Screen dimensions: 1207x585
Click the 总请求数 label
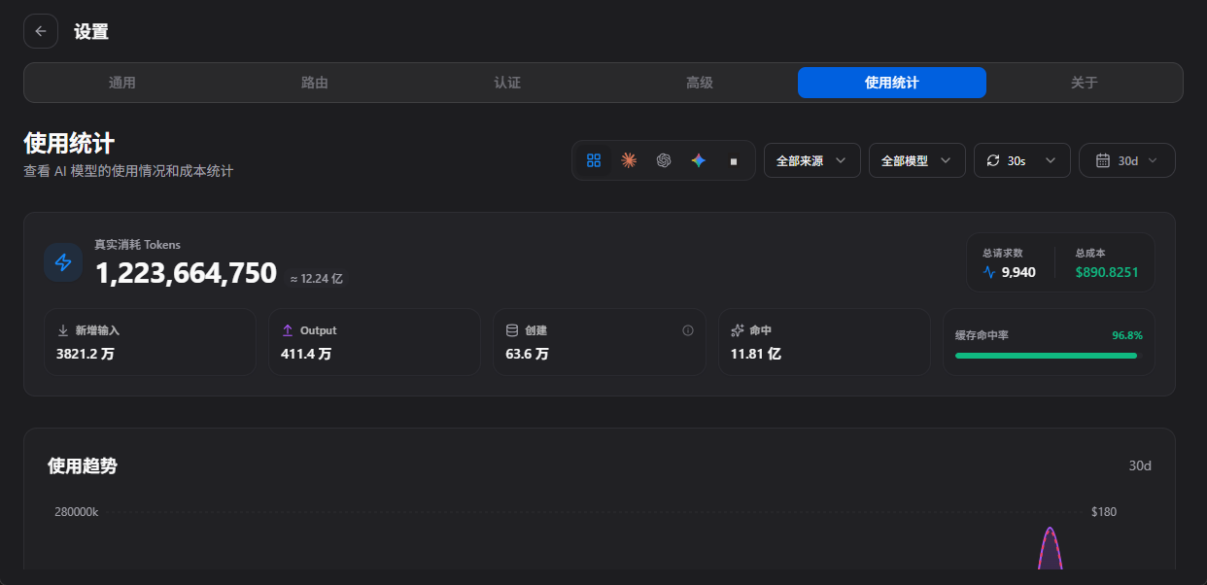coord(1003,253)
